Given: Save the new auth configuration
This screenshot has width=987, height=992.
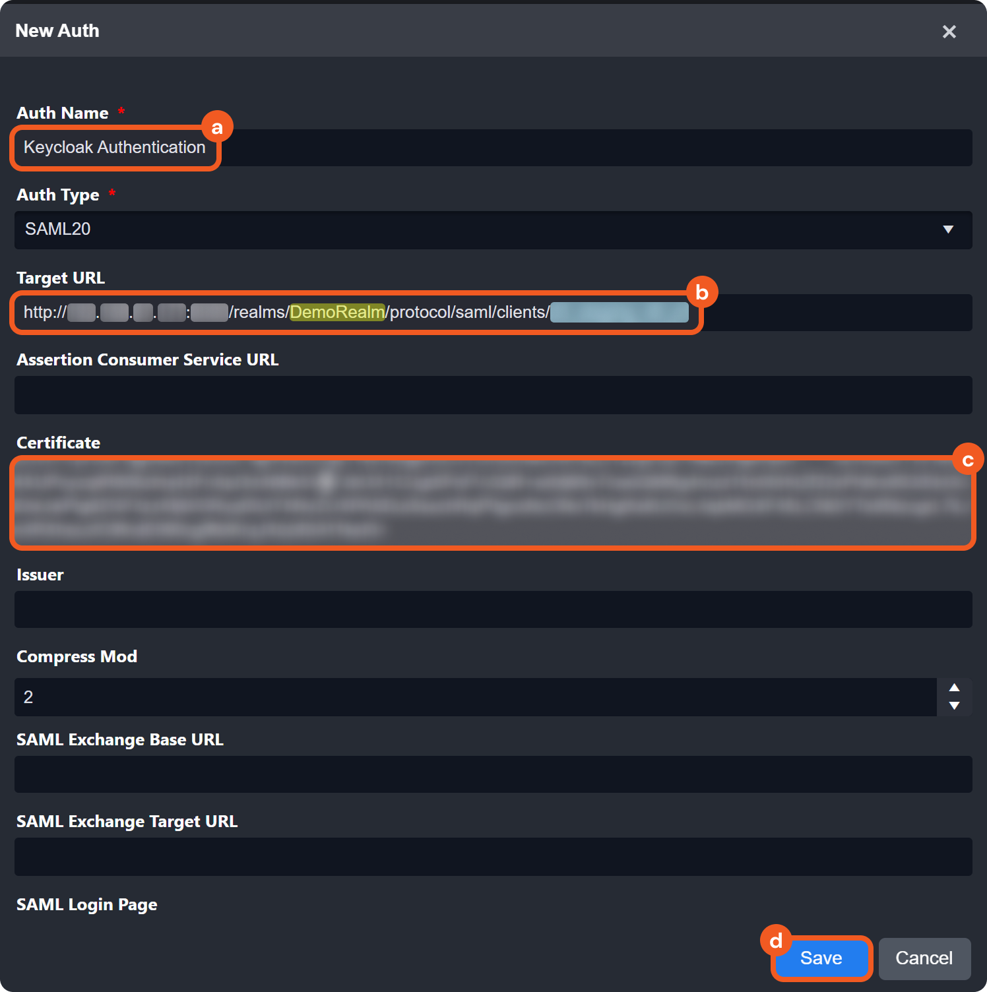Looking at the screenshot, I should click(x=821, y=958).
